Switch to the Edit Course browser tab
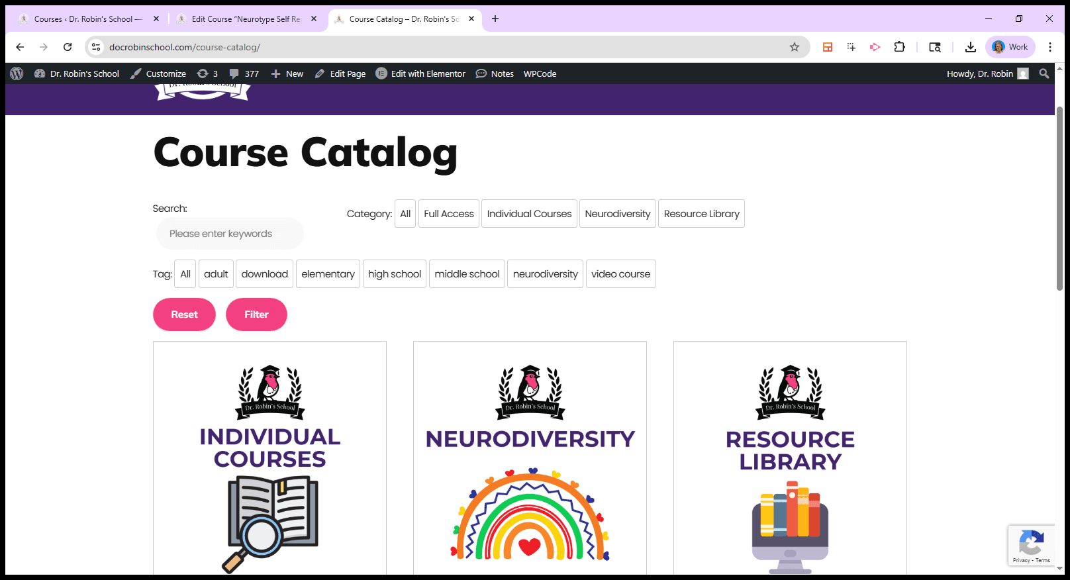This screenshot has width=1070, height=580. pyautogui.click(x=246, y=19)
